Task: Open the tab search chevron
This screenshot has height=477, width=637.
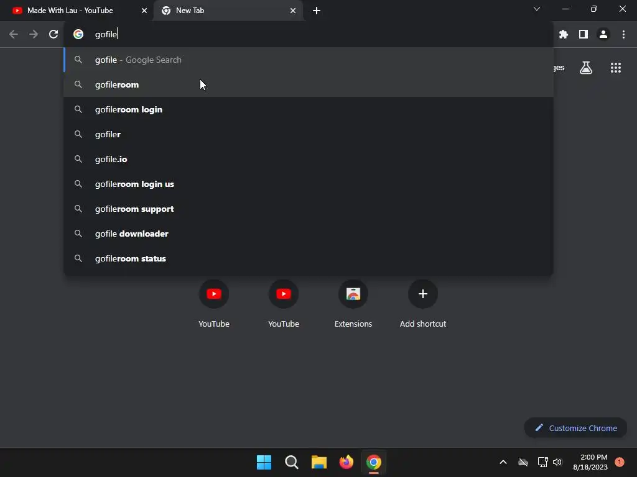Action: (537, 9)
